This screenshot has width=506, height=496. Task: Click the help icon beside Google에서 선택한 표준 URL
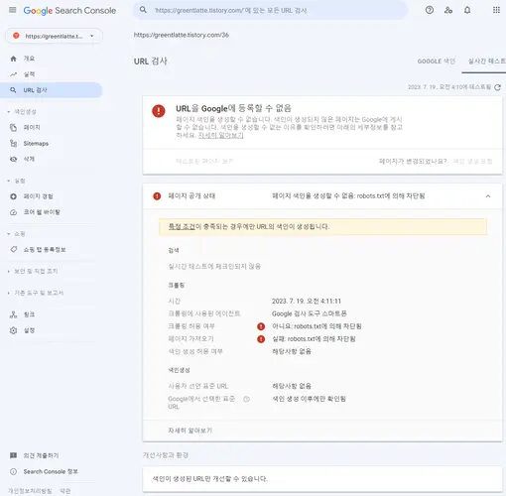[x=246, y=399]
